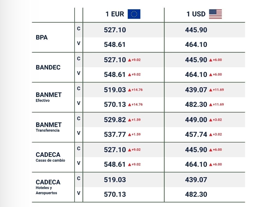277x207 pixels.
Task: Click the BPA bank label
Action: 42,37
